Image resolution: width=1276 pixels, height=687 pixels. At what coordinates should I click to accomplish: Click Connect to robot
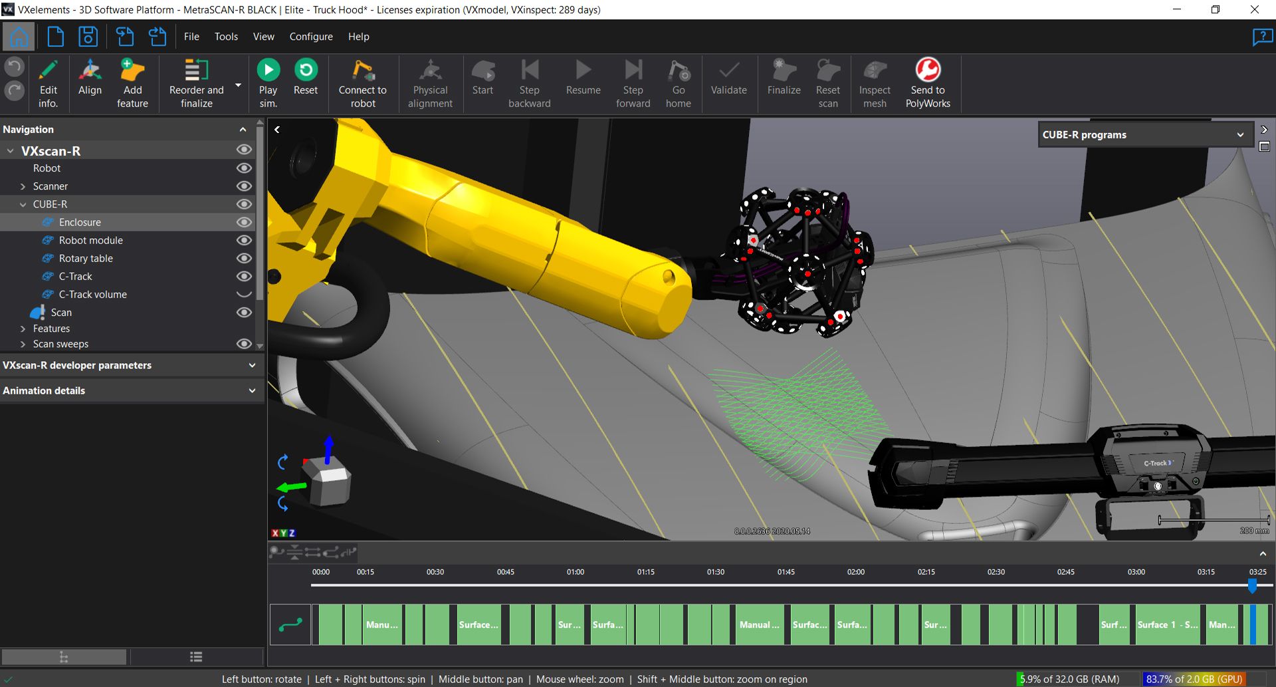[x=363, y=83]
